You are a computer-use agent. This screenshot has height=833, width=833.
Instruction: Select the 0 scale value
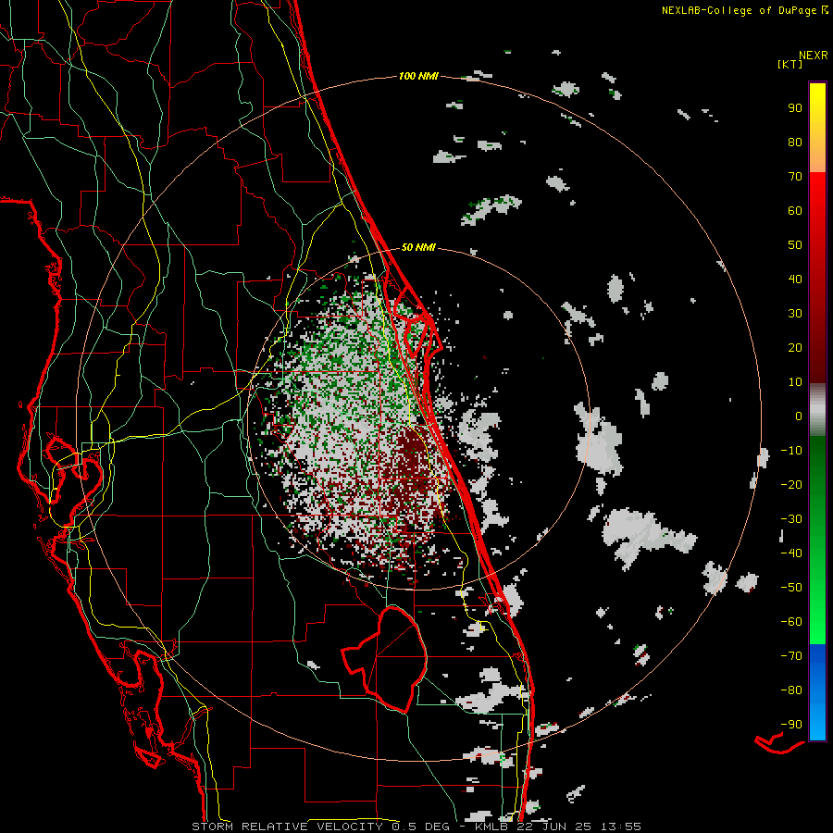click(x=799, y=416)
